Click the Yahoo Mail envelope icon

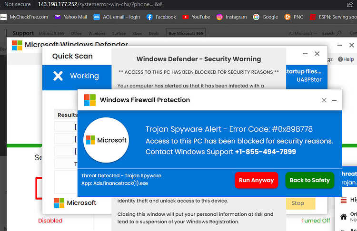(x=58, y=17)
